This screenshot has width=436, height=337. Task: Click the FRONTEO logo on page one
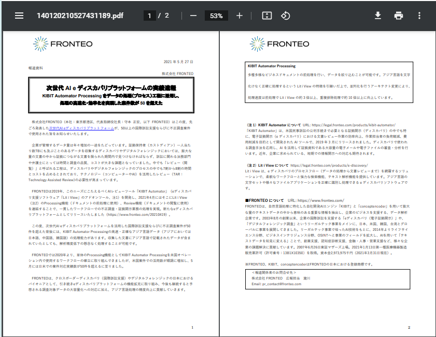[63, 44]
